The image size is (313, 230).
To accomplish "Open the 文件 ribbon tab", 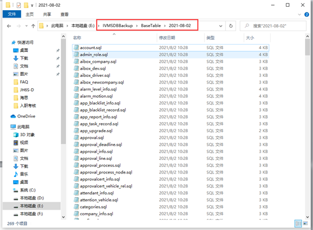I will (12, 14).
